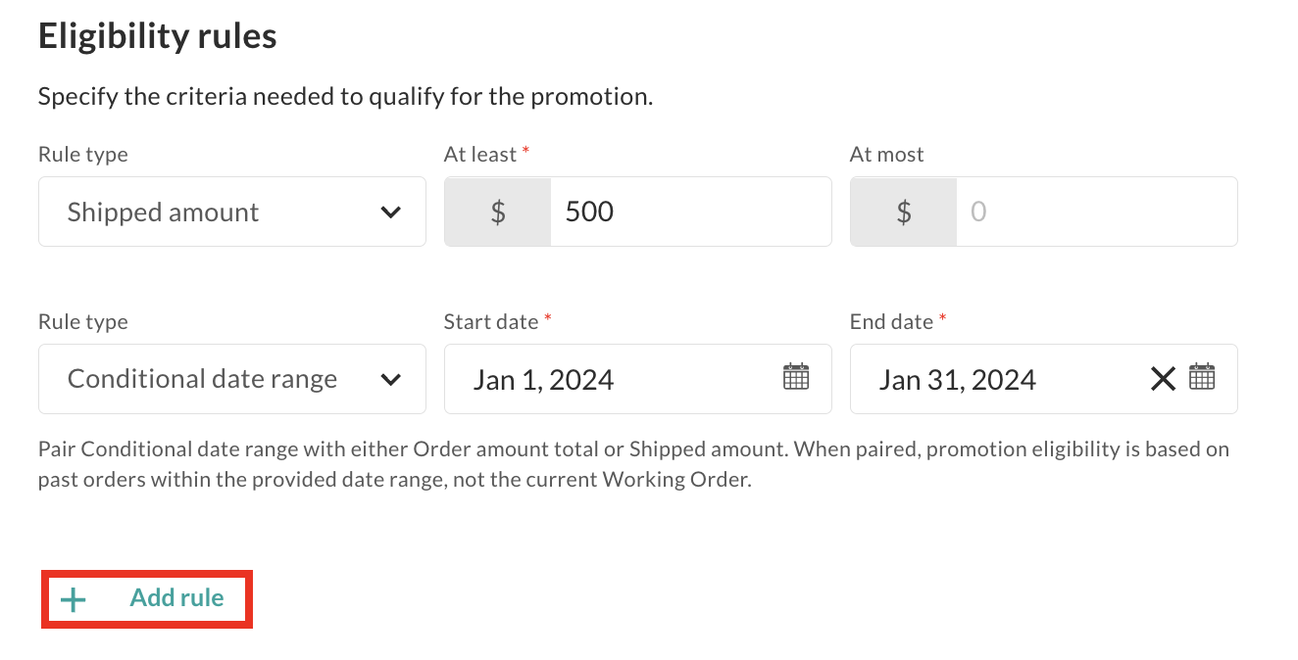Click the At least field label

coord(480,155)
